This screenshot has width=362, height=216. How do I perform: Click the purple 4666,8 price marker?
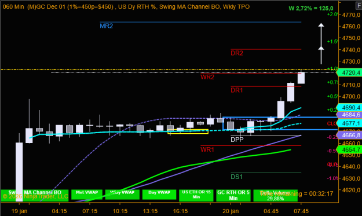click(349, 136)
